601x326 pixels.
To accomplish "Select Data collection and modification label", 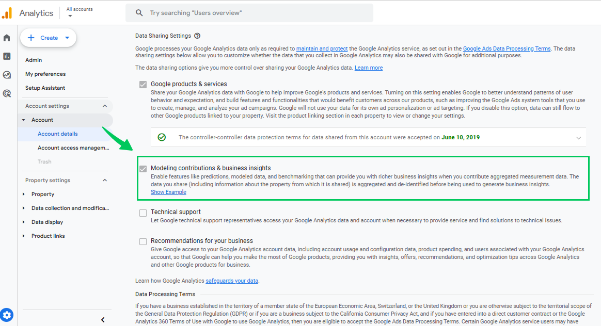I will tap(70, 208).
